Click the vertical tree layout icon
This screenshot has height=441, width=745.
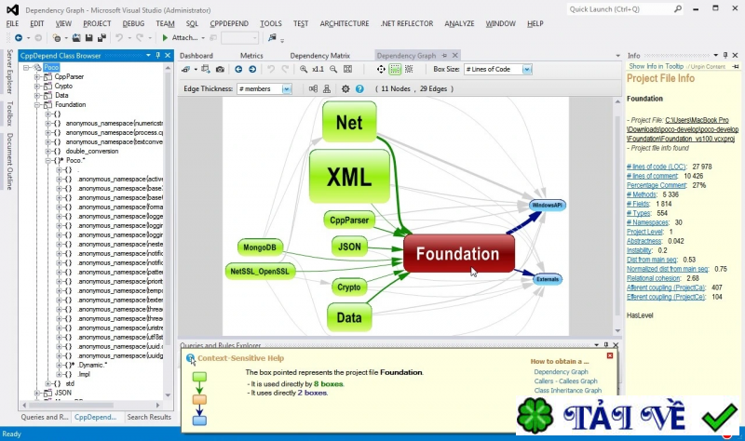coord(327,88)
